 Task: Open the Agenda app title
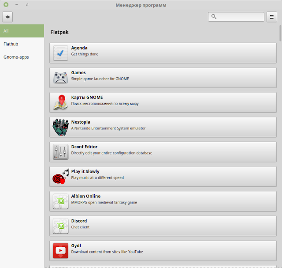tap(79, 48)
